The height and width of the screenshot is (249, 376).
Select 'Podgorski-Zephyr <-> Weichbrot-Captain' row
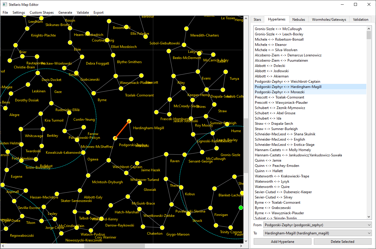pos(310,81)
